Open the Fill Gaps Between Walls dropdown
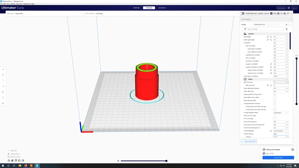Viewport: 299px width, 168px height. click(281, 113)
